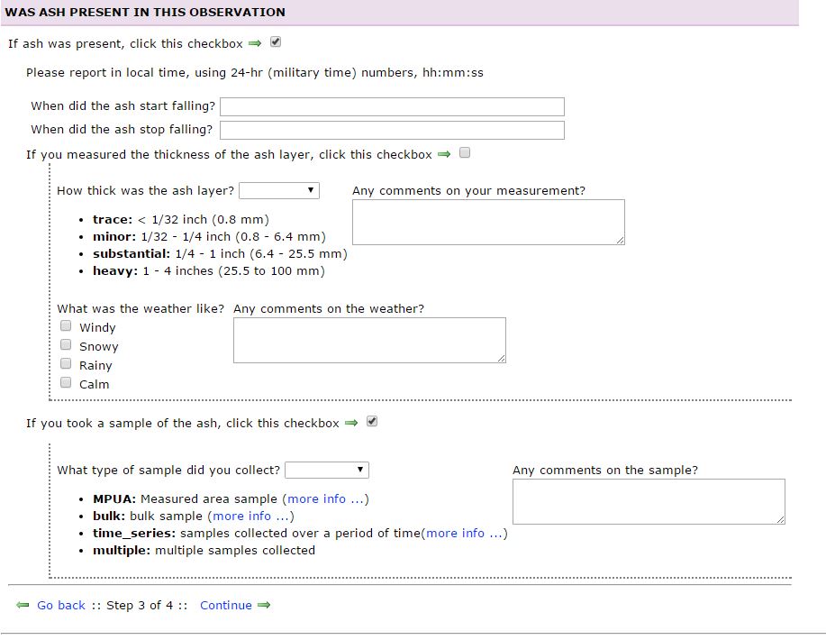Click the green arrow before Go back

pyautogui.click(x=23, y=606)
